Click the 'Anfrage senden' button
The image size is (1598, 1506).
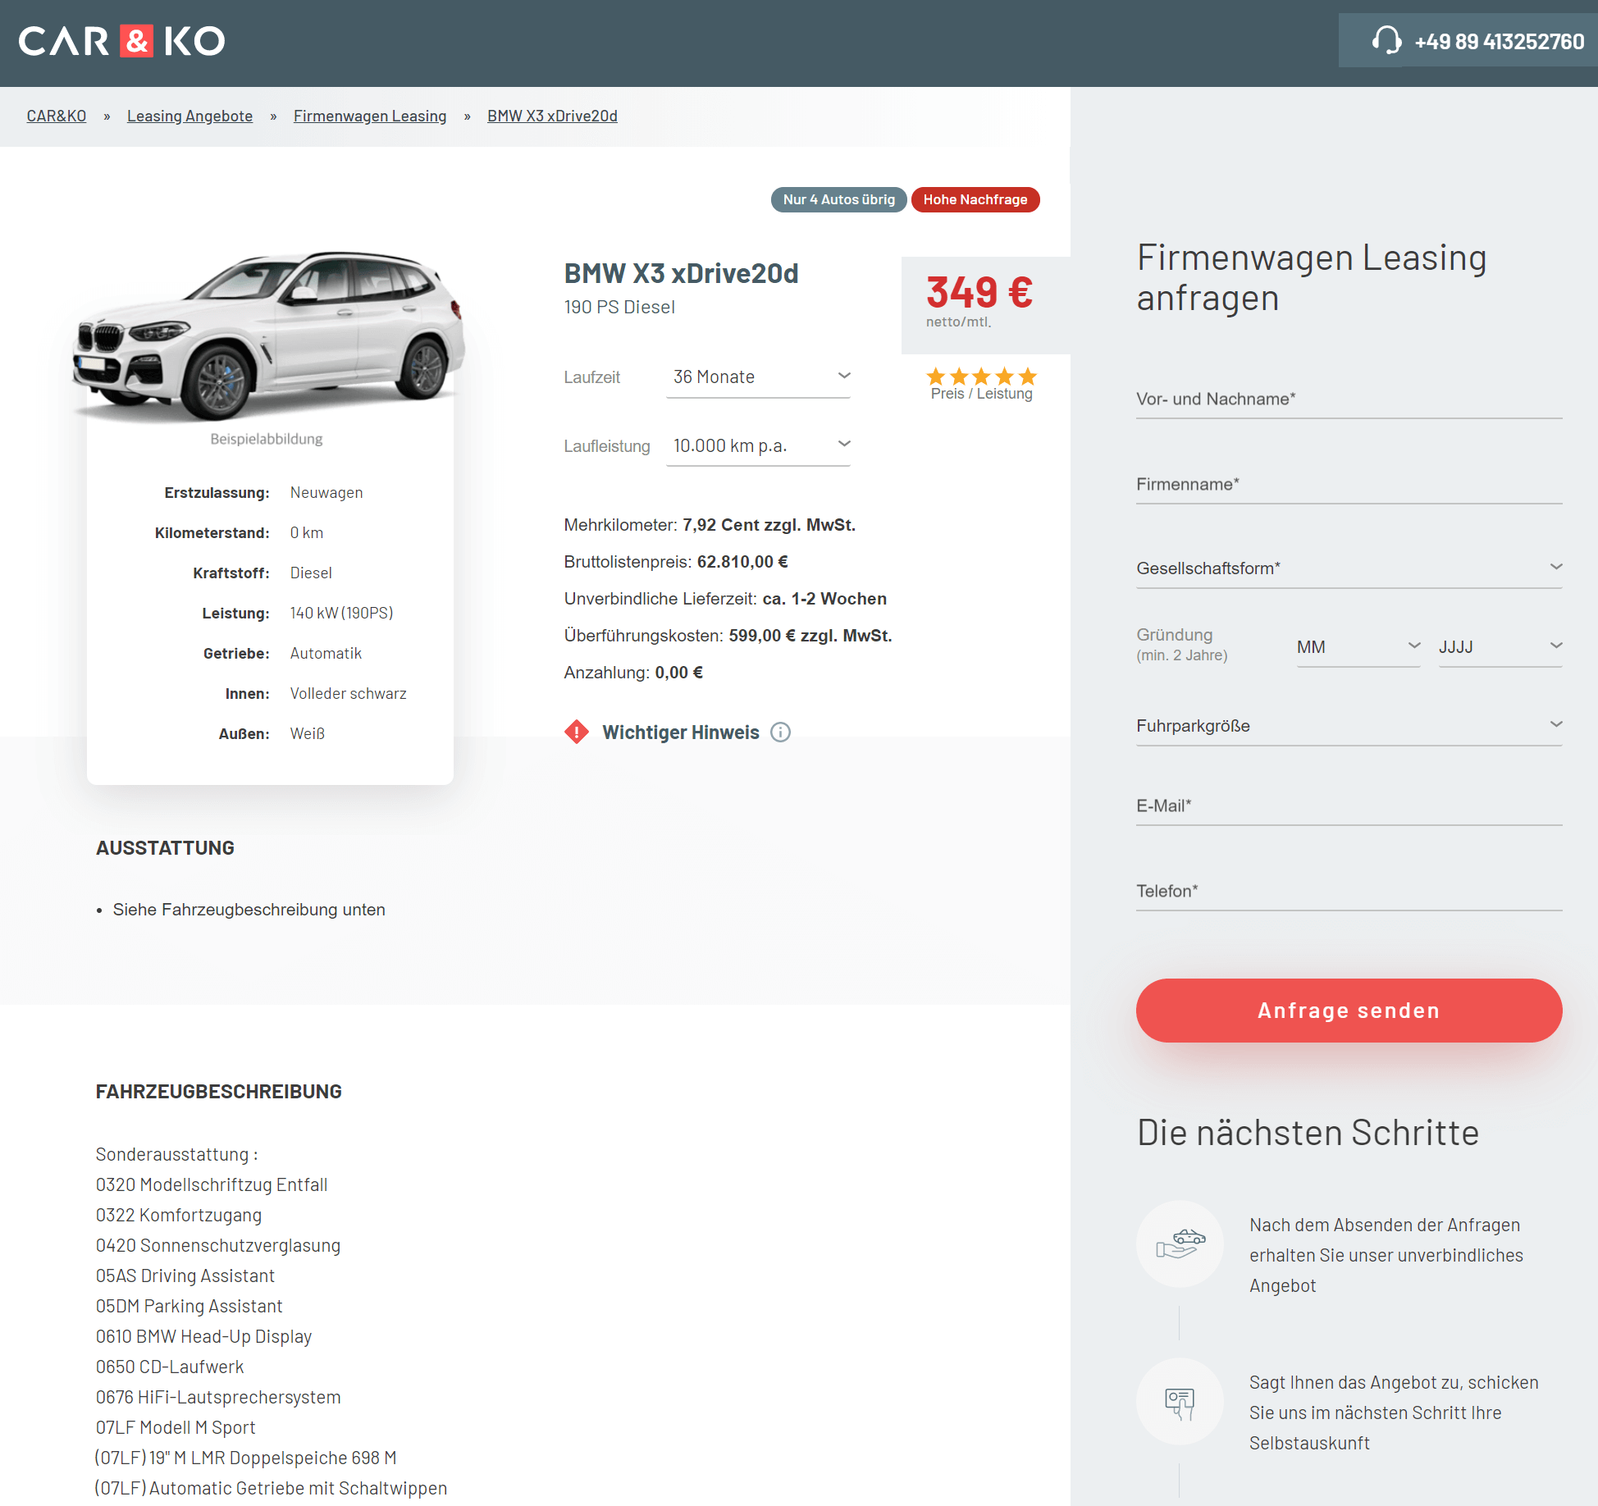(1349, 1011)
